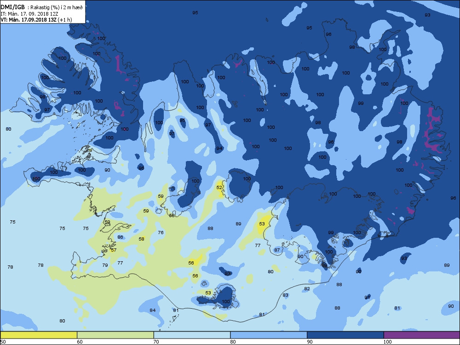Click the 'DMI/IGB' header text
Image resolution: width=460 pixels, height=345 pixels.
tap(12, 7)
